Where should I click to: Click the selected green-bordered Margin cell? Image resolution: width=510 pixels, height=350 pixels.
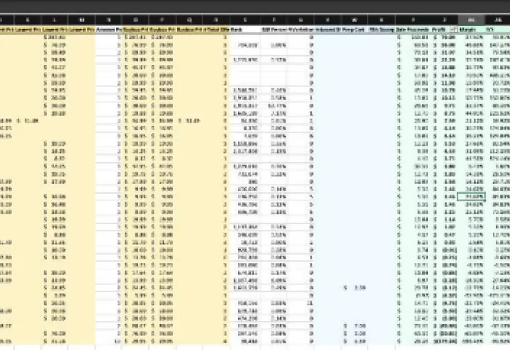(x=471, y=197)
